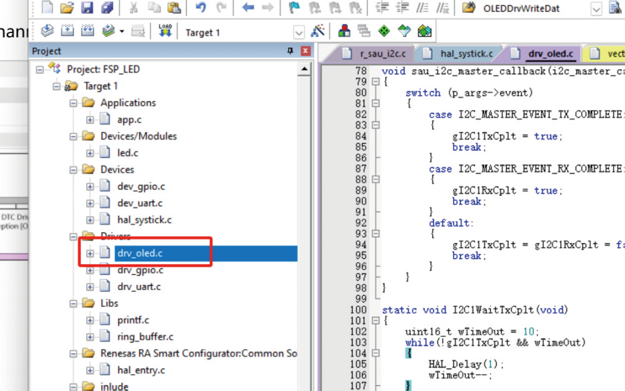Expand the drv_oled.c file node

(x=90, y=253)
